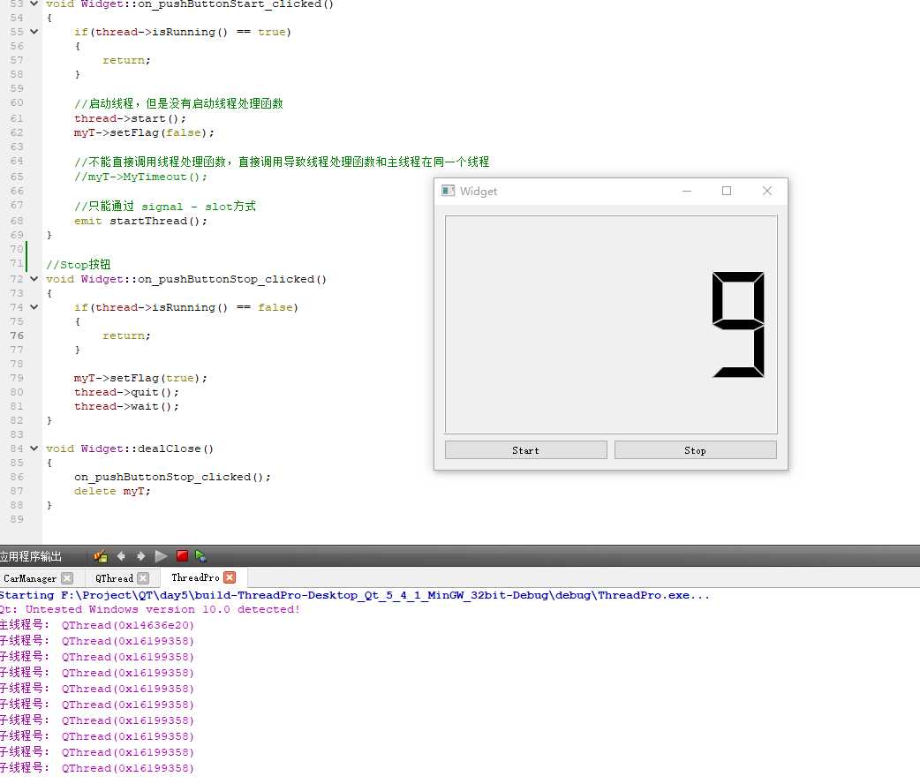Clear the application output with broom icon
The height and width of the screenshot is (784, 920).
click(x=101, y=555)
